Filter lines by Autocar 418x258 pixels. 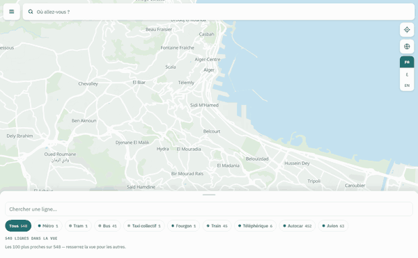297,226
